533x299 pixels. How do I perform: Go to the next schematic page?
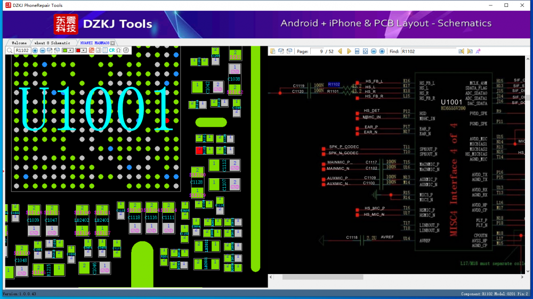(349, 51)
